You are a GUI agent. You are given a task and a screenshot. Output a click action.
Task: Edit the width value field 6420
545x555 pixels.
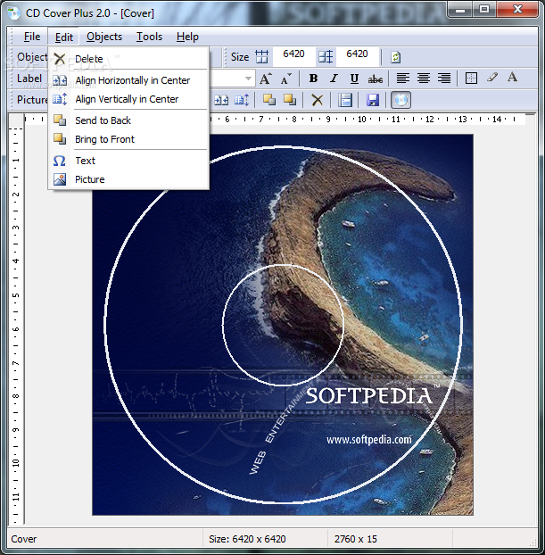293,54
